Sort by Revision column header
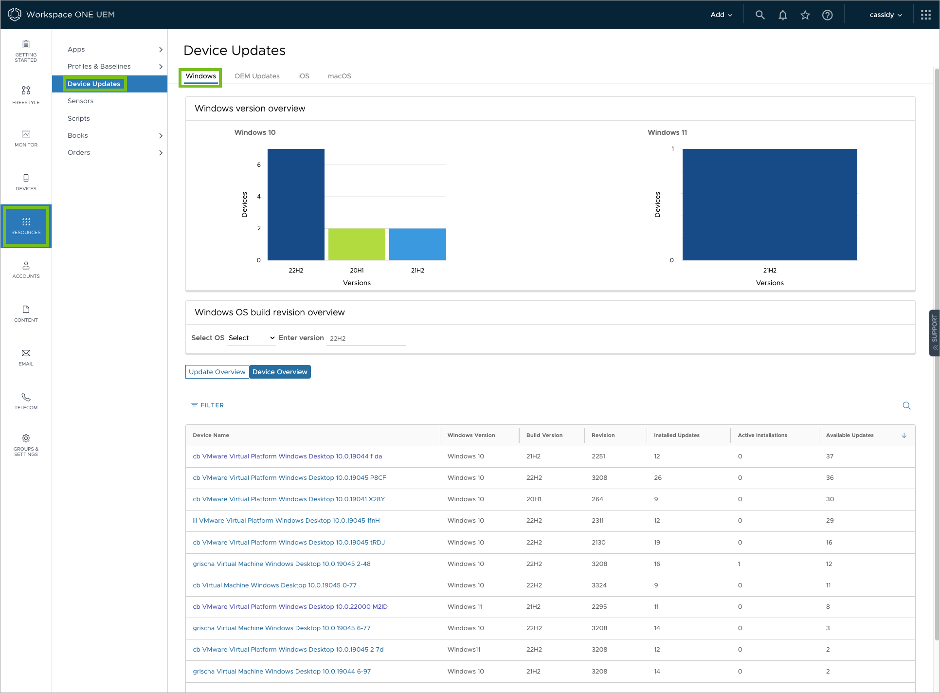Viewport: 940px width, 693px height. coord(603,435)
